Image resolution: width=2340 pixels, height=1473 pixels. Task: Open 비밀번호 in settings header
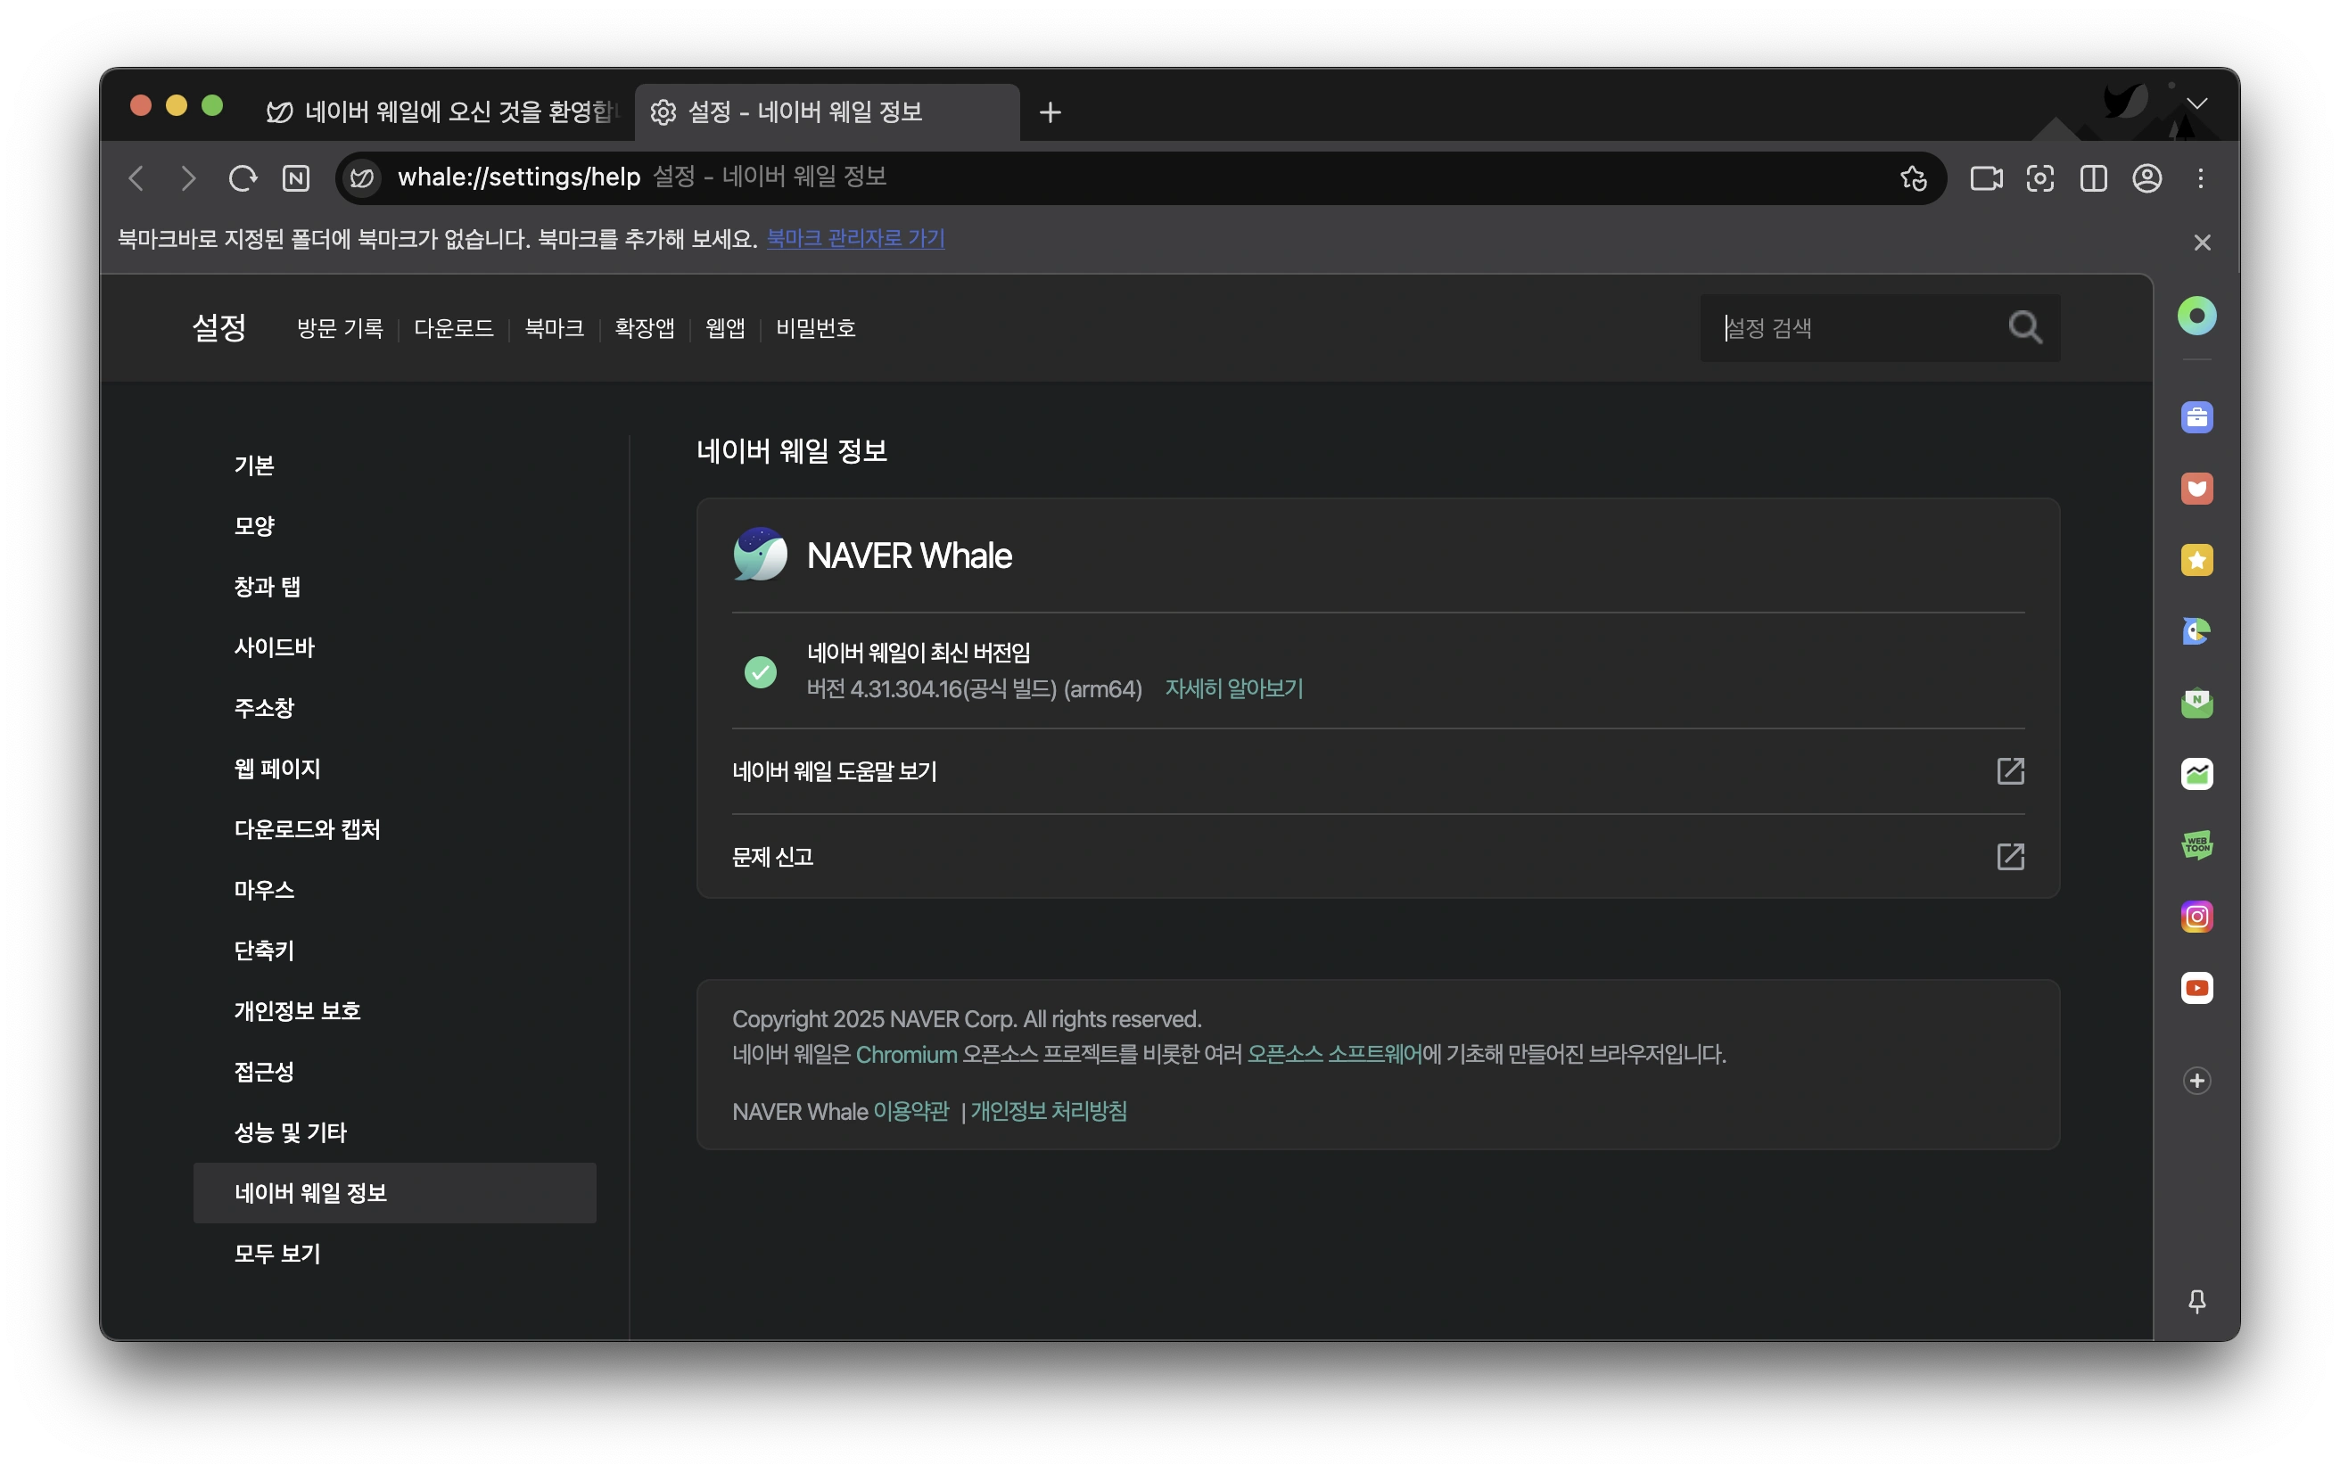815,328
